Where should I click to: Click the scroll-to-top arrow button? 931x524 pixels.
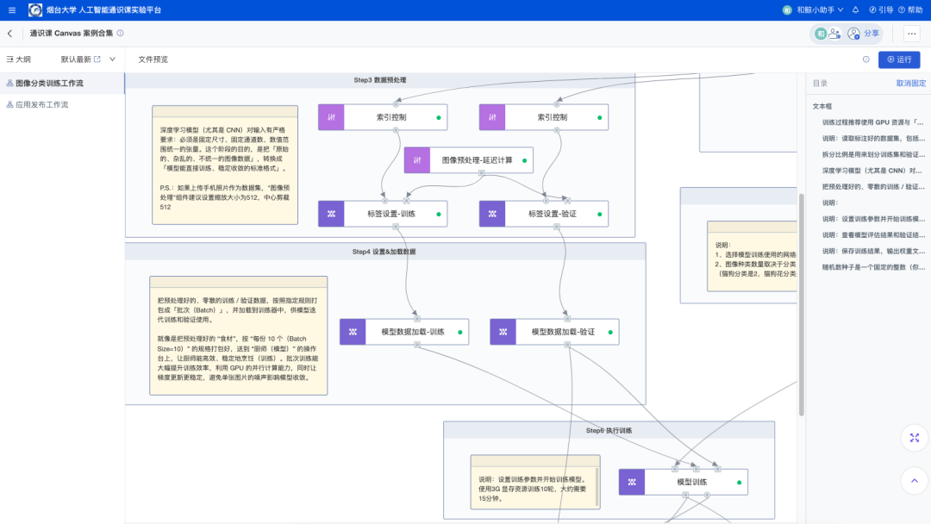(x=914, y=480)
